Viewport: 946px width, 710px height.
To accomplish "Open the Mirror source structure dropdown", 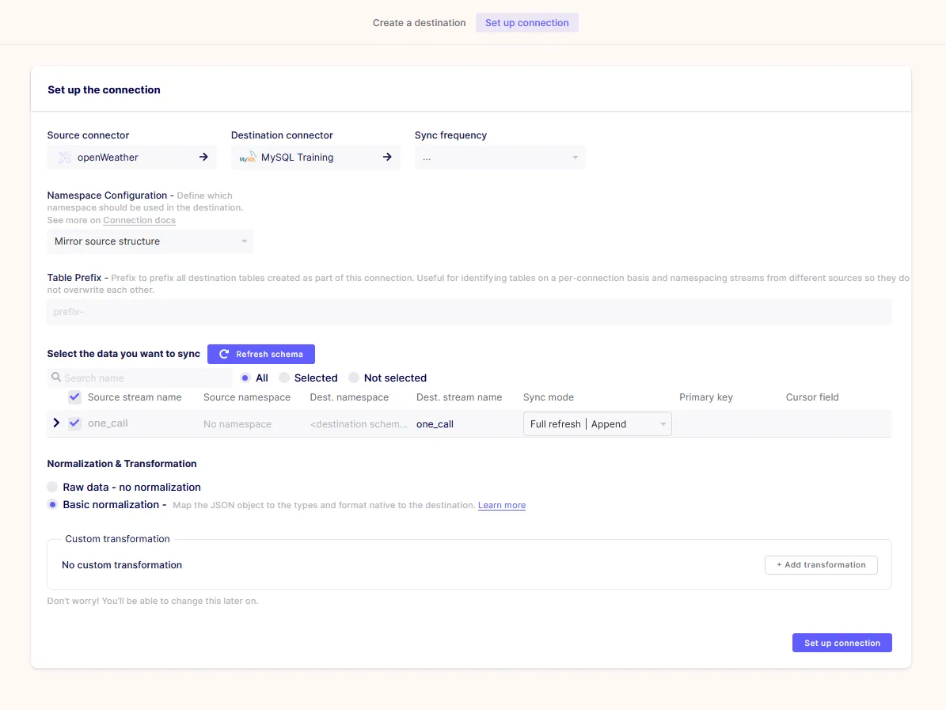I will pos(150,241).
